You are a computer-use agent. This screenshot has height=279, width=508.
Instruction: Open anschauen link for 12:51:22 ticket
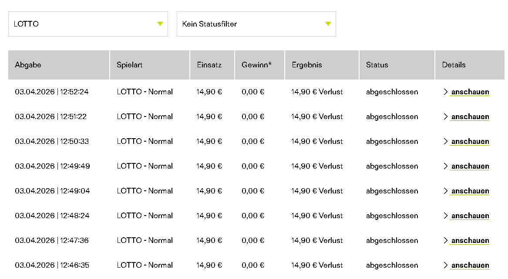coord(470,117)
